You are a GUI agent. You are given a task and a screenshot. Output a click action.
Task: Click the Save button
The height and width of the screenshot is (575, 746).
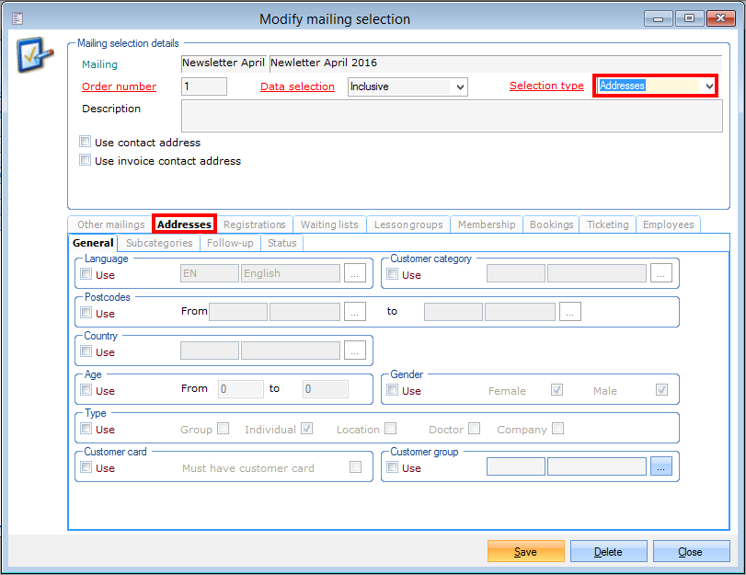point(525,552)
